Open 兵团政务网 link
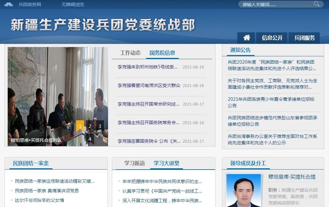The width and height of the screenshot is (329, 207). point(30,4)
